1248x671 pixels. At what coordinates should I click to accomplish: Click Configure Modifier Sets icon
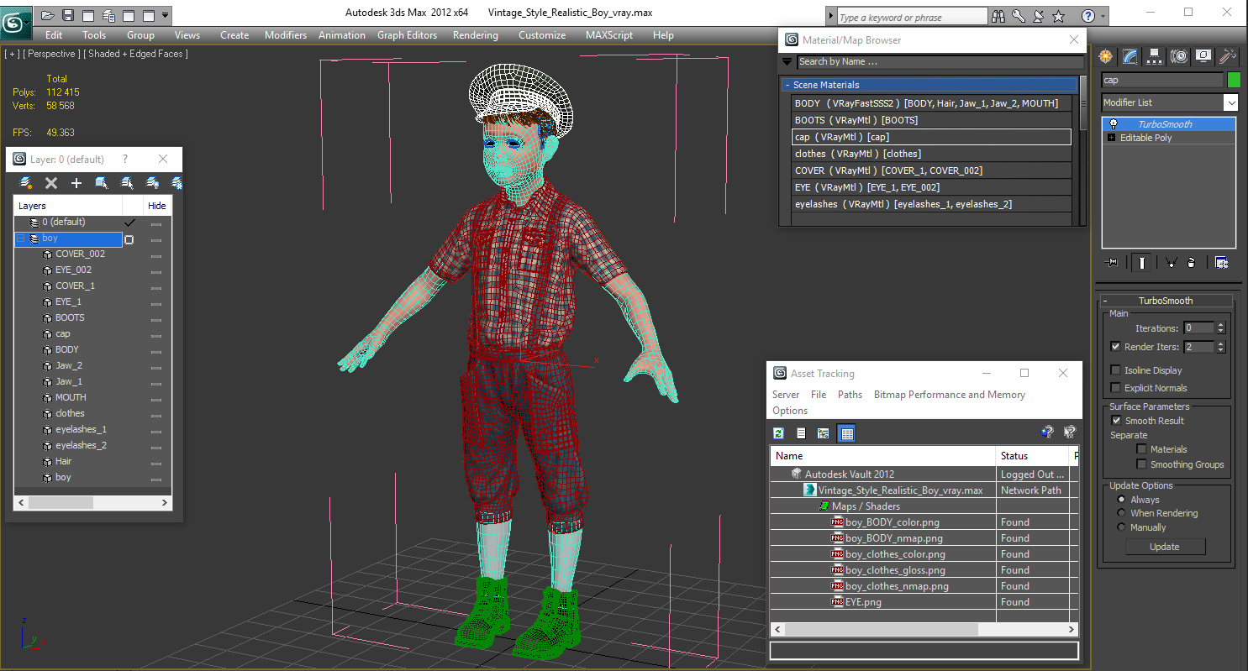[1221, 263]
